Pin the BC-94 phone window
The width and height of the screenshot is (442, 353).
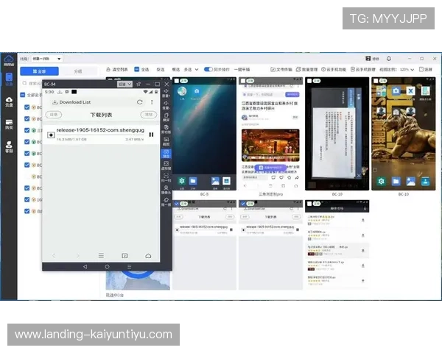point(139,85)
